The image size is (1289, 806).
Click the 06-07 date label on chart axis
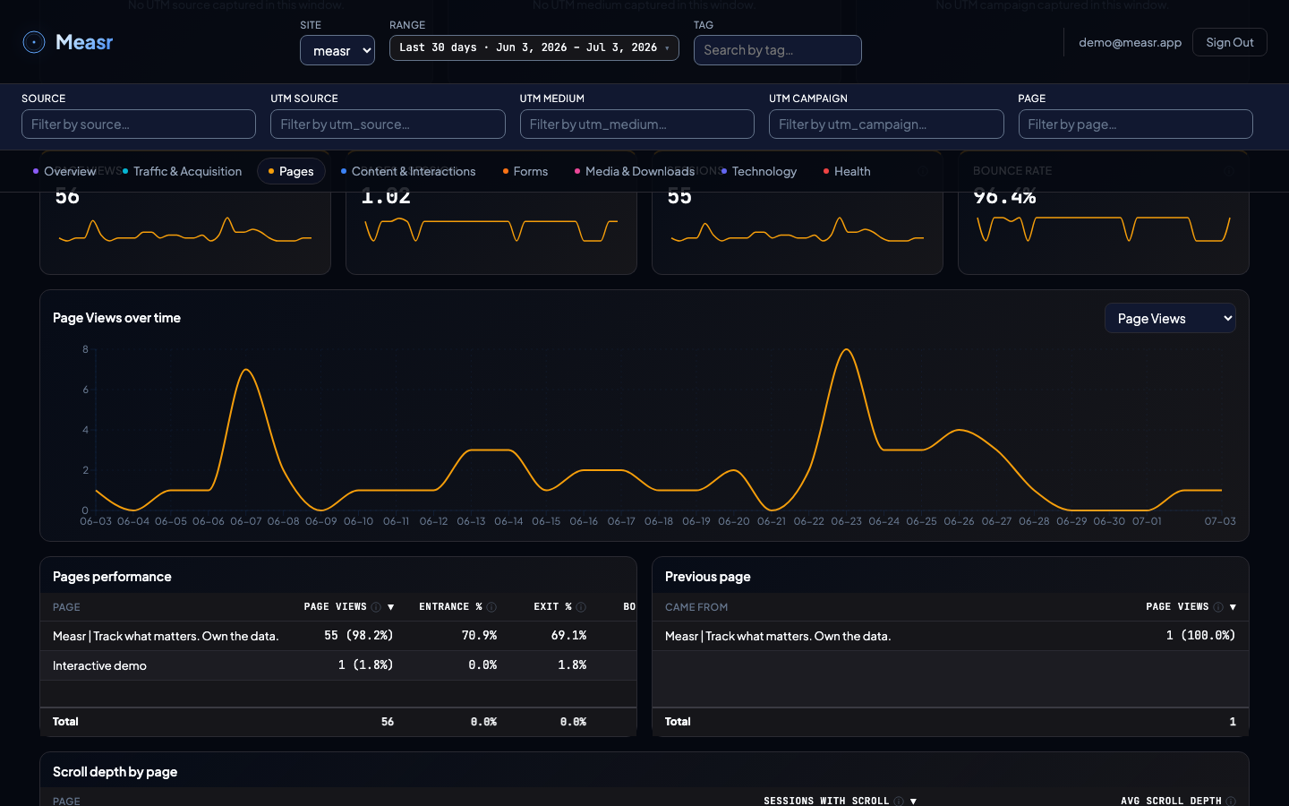click(246, 521)
